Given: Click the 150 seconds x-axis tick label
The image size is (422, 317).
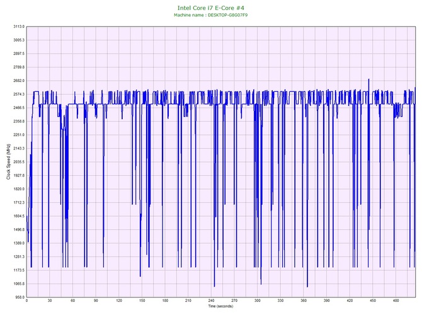Looking at the screenshot, I should pos(142,301).
